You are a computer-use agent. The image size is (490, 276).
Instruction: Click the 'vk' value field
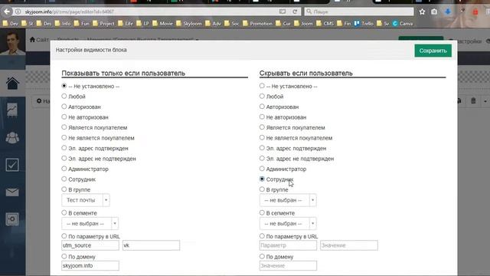(x=152, y=245)
